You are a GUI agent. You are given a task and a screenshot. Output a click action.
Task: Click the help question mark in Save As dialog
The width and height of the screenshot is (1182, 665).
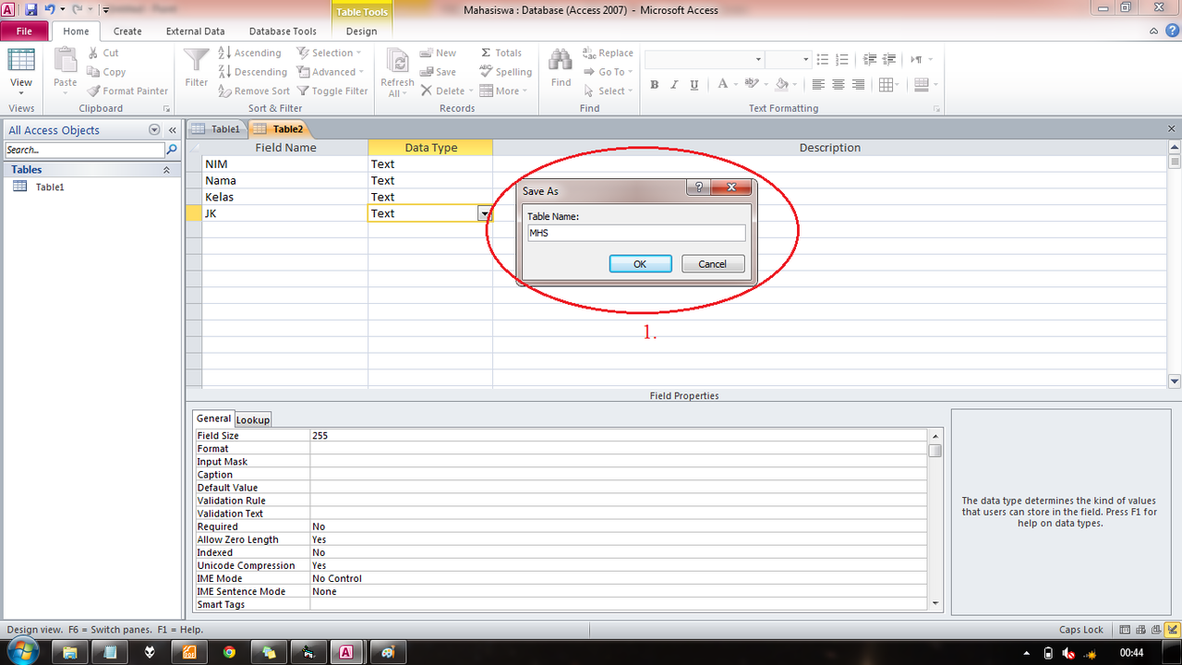point(698,187)
